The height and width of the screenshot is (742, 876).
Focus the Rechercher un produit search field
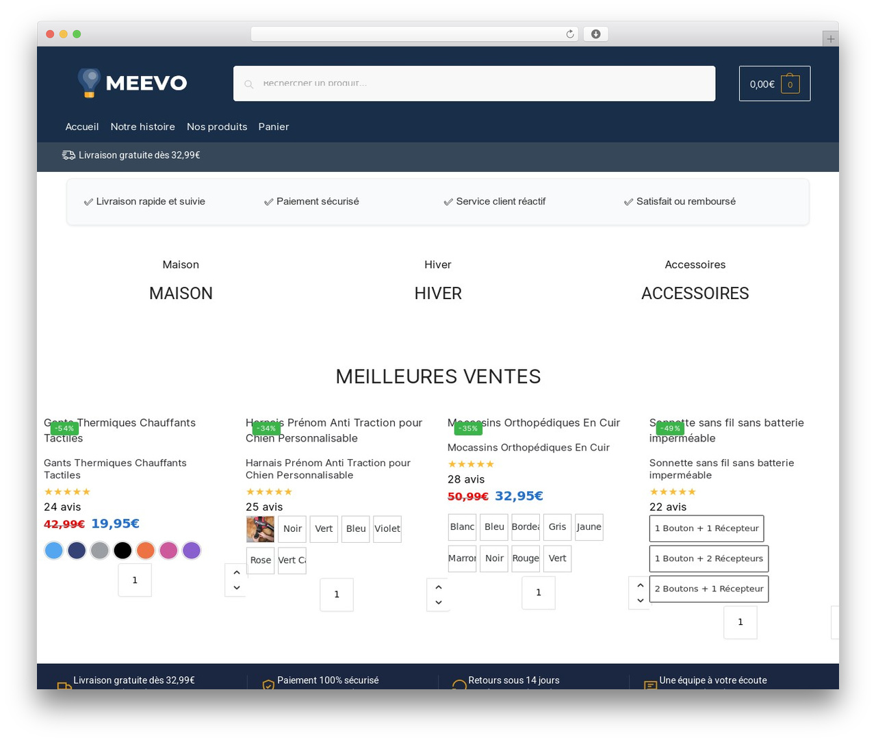(x=474, y=84)
